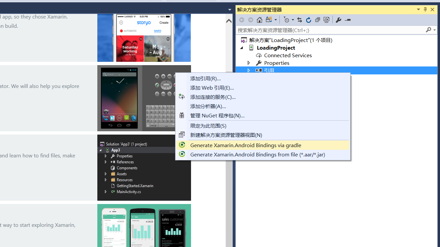This screenshot has height=247, width=440.
Task: Click the sales charts phones thumbnail
Action: (144, 226)
